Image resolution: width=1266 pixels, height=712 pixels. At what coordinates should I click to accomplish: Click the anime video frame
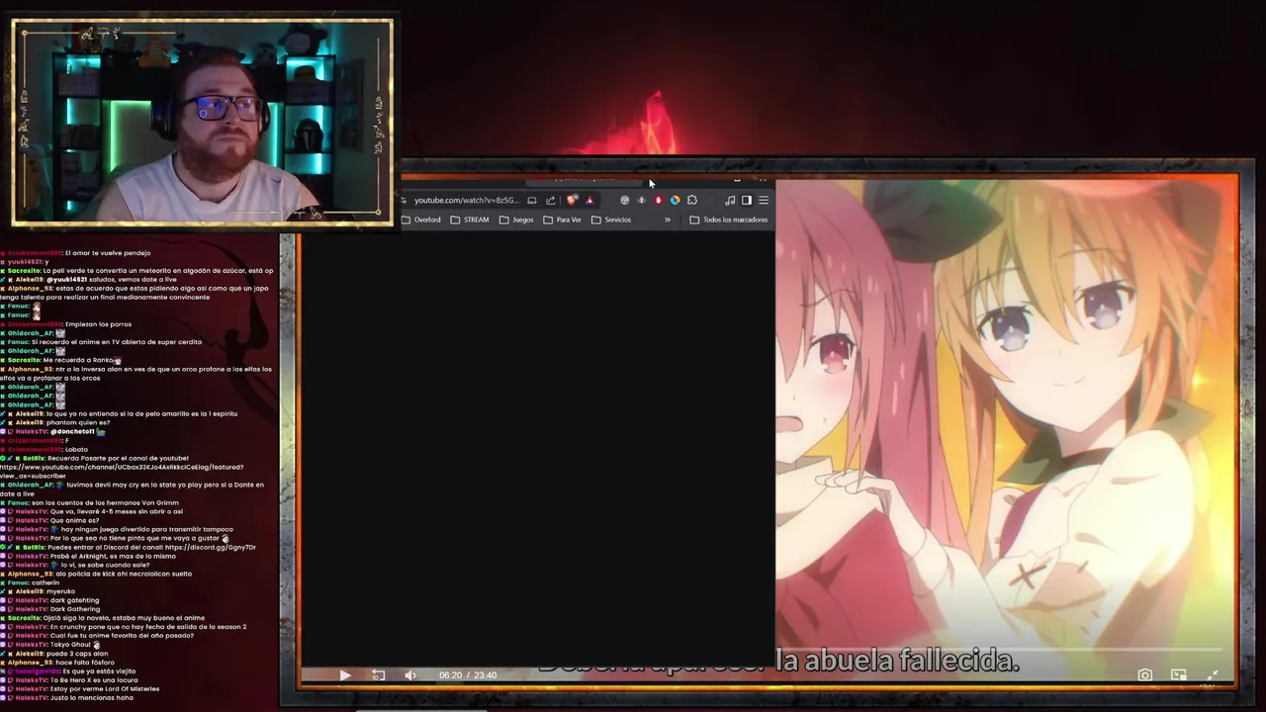(1007, 430)
